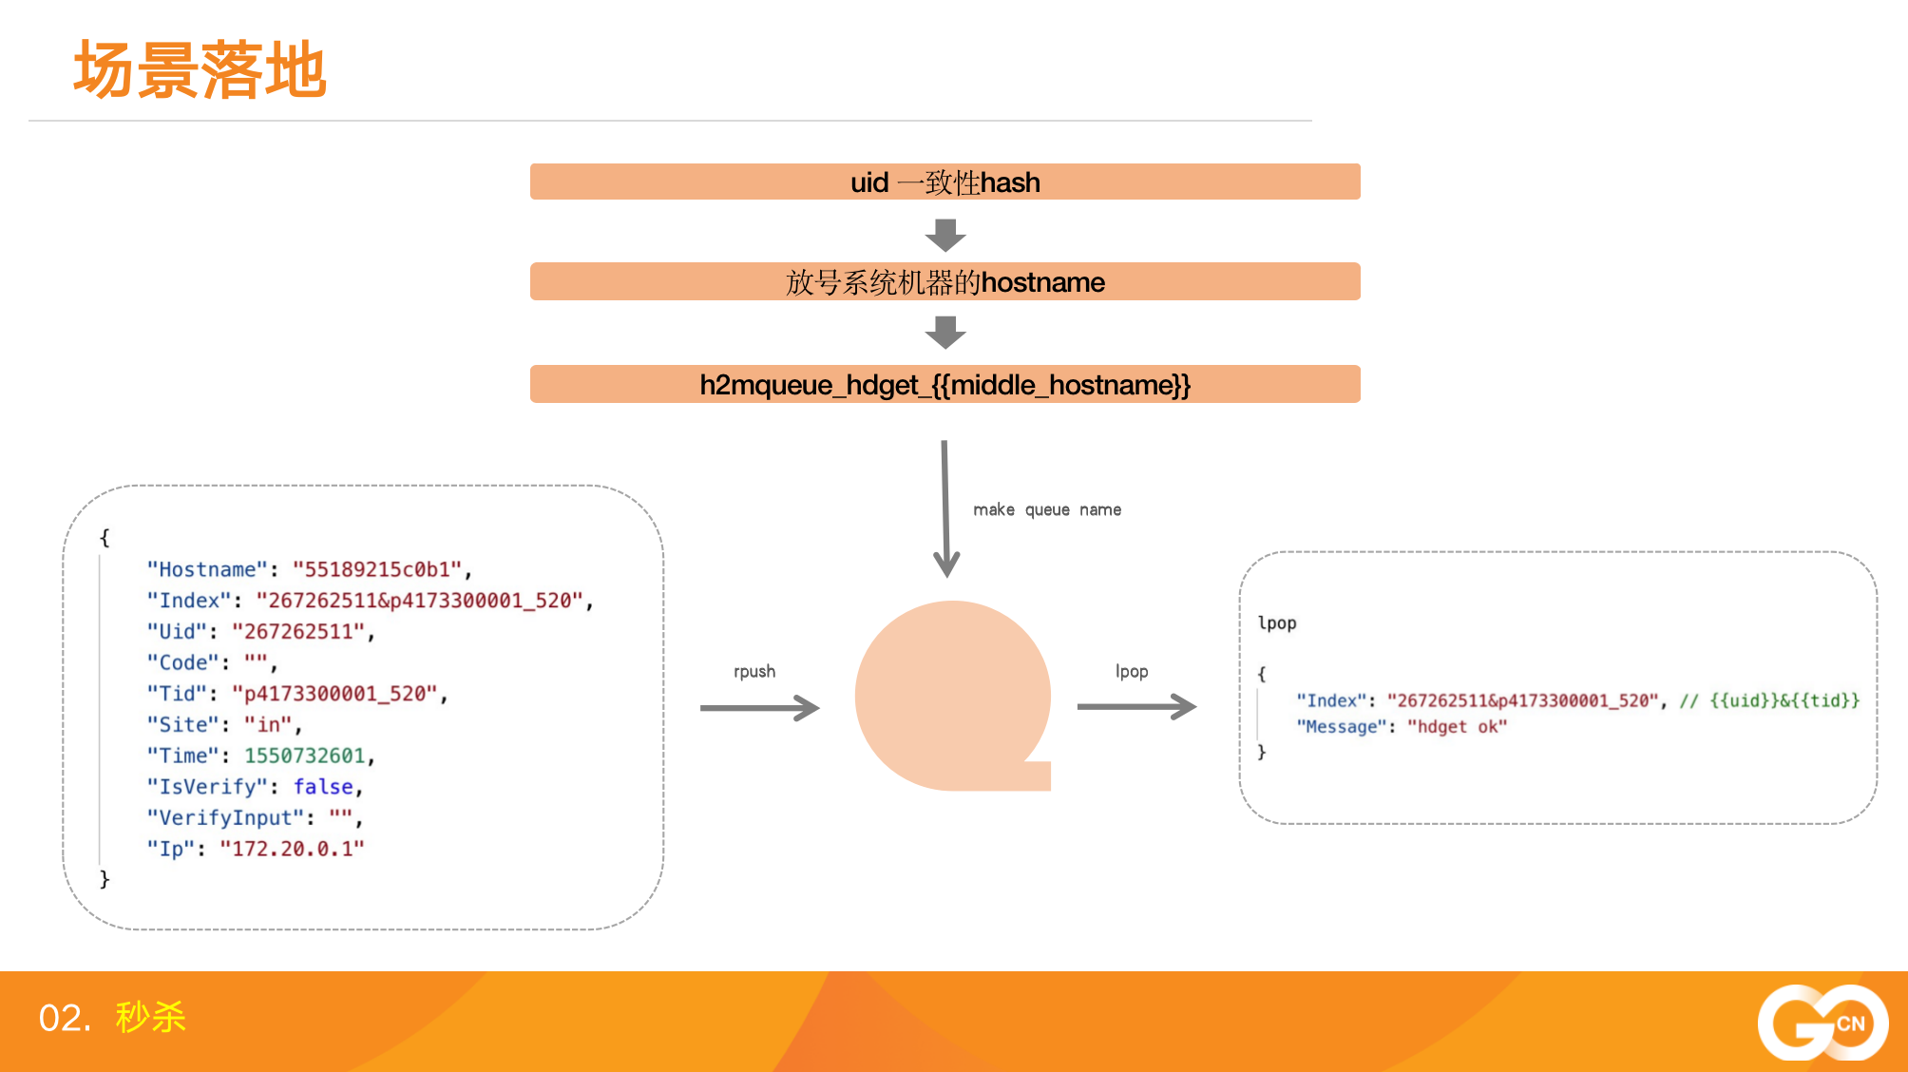Screen dimensions: 1908x1072
Task: Click the rpush label
Action: [754, 671]
